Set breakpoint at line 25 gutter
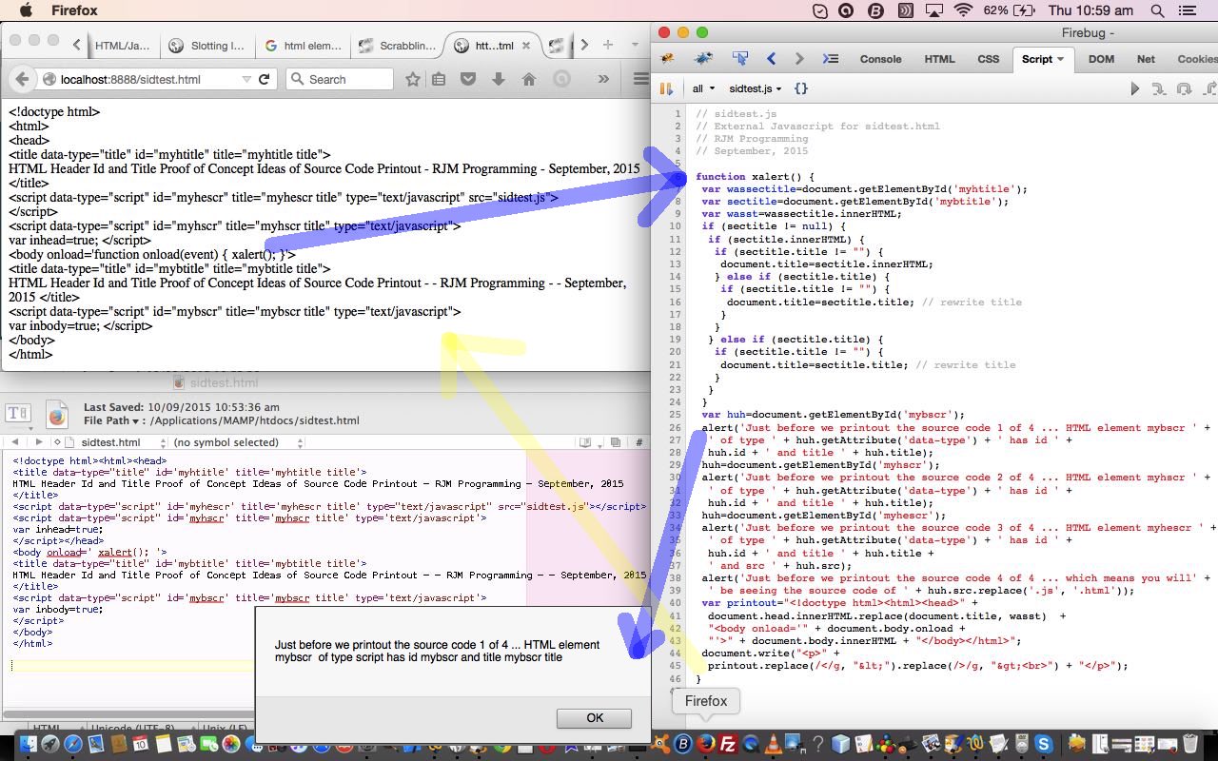1218x761 pixels. [676, 415]
